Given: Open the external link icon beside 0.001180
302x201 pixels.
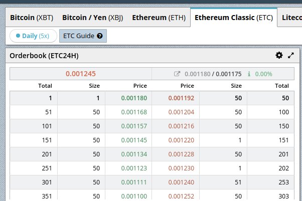Looking at the screenshot, I should (177, 74).
